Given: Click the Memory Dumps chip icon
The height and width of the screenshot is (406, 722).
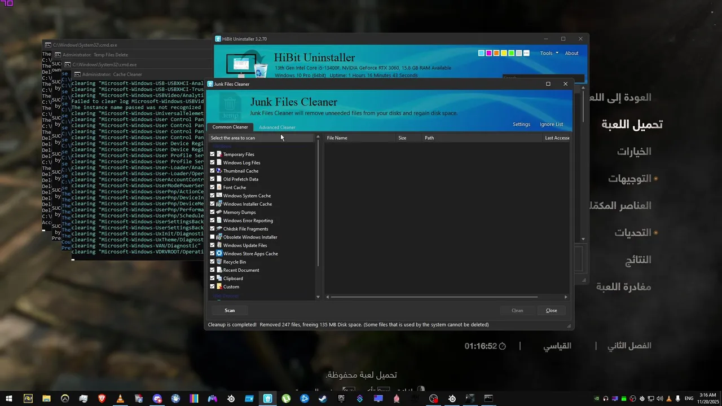Looking at the screenshot, I should click(x=219, y=212).
